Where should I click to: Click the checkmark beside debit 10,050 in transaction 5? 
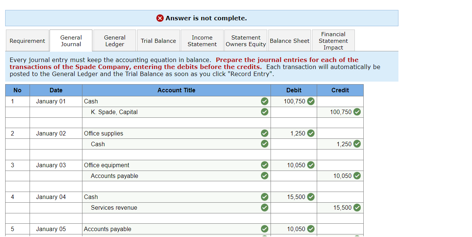tap(311, 229)
